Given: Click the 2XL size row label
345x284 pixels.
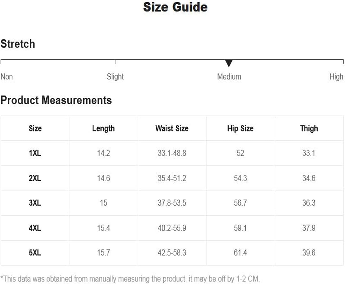Looking at the screenshot, I should coord(35,178).
